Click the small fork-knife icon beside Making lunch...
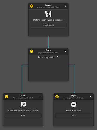The height and width of the screenshot is (130, 97). [39, 57]
